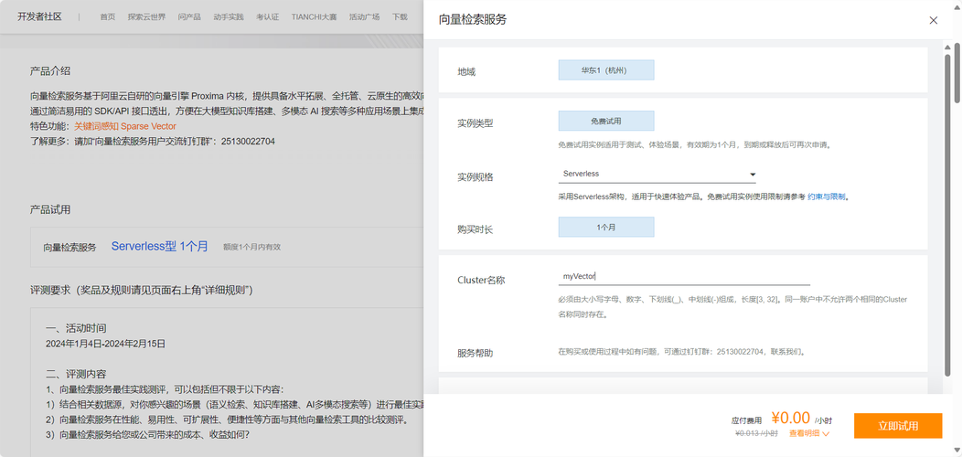Click the 向量检索服务 panel title

tap(473, 19)
